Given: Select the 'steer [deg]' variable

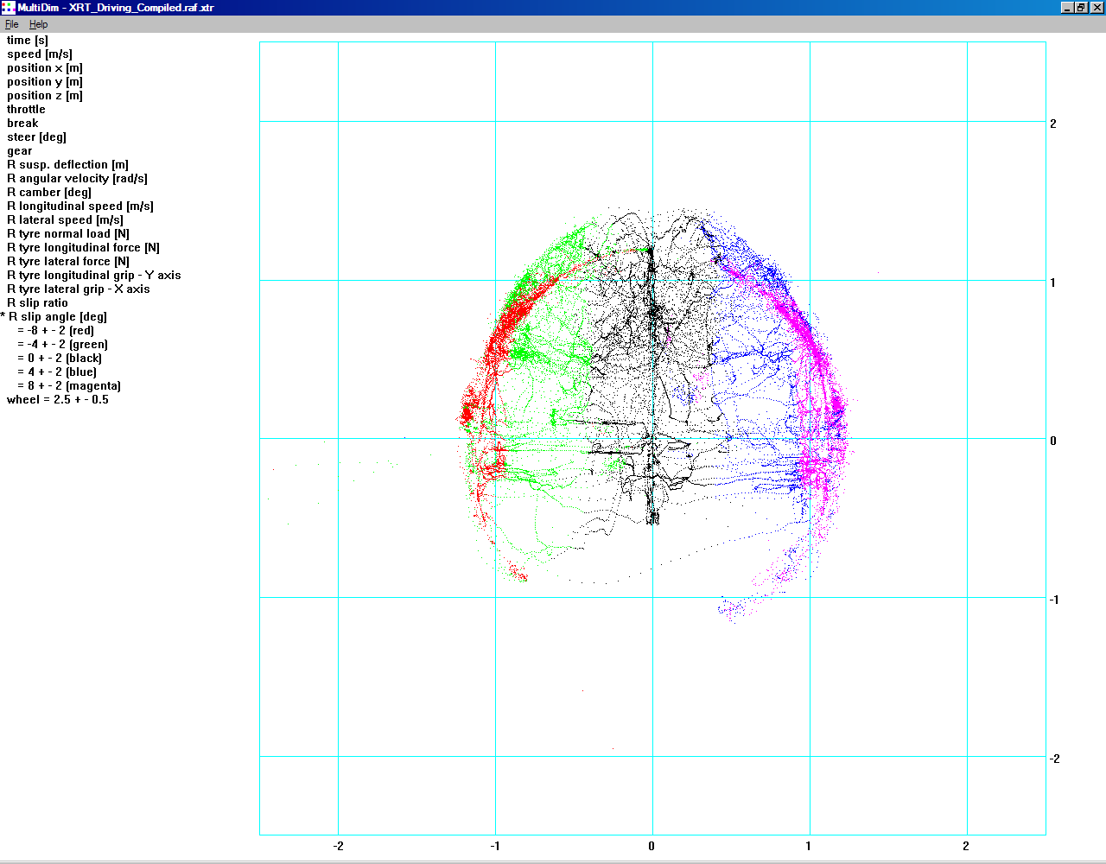Looking at the screenshot, I should [36, 137].
